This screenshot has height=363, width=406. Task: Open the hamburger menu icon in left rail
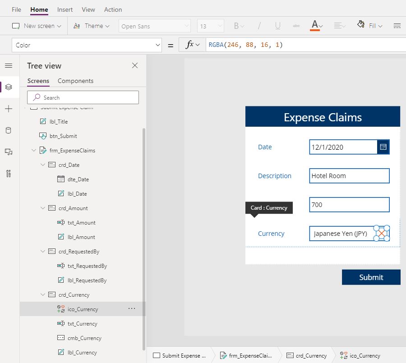9,65
